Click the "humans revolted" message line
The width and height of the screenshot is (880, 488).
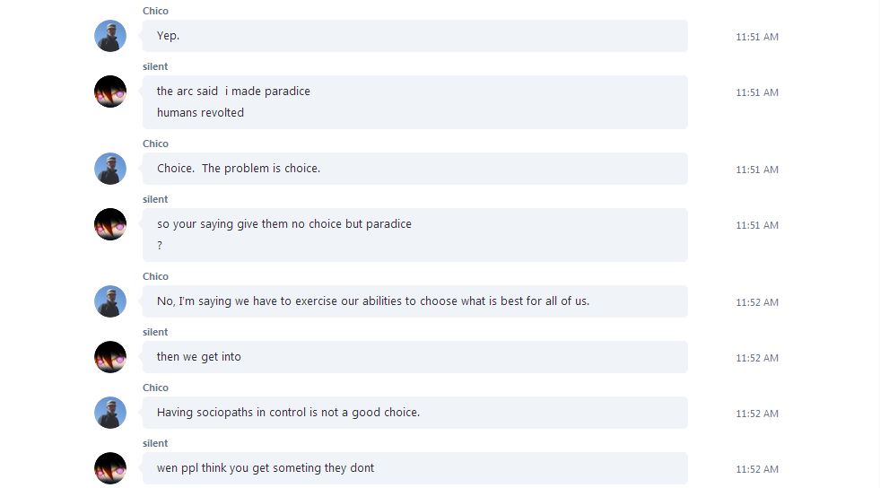(200, 113)
